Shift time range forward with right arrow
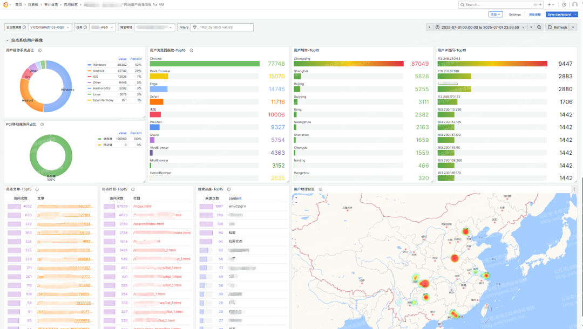The height and width of the screenshot is (329, 583). click(531, 27)
